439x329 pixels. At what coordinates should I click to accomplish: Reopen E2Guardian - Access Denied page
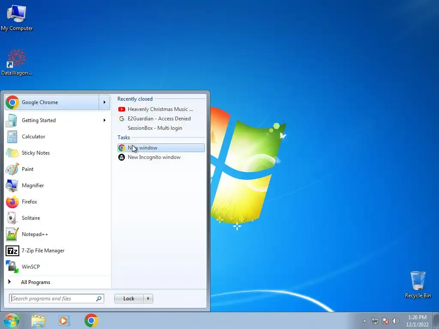[161, 119]
